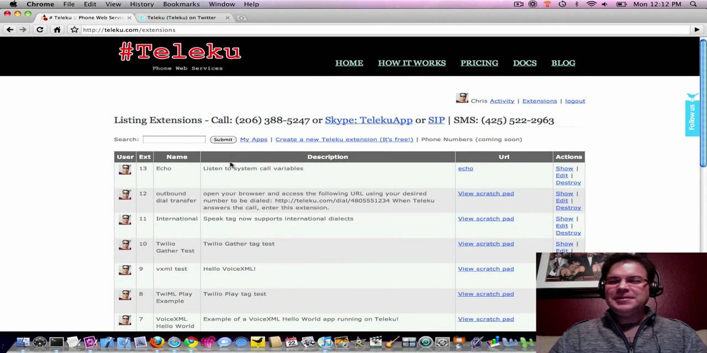707x353 pixels.
Task: Open the File menu
Action: click(x=68, y=4)
